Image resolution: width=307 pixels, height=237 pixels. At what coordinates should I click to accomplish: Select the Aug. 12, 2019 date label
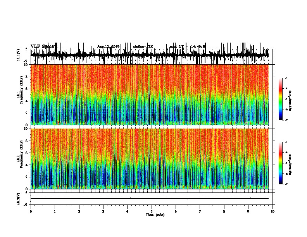[108, 46]
